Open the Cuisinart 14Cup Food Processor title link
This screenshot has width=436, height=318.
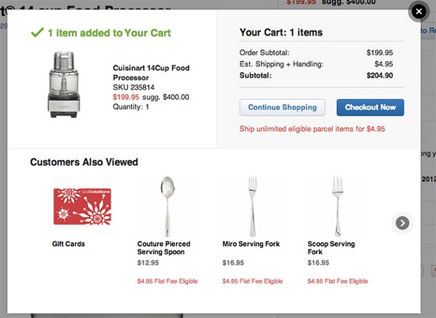click(x=150, y=72)
